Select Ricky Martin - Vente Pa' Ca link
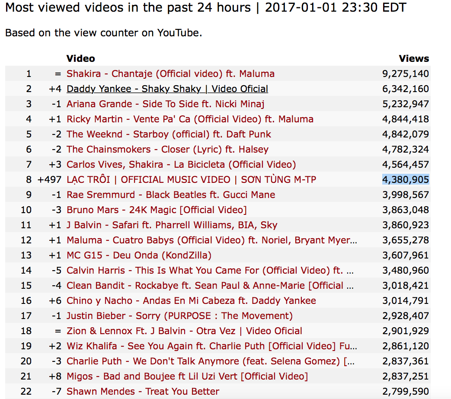This screenshot has height=399, width=451. tap(190, 119)
